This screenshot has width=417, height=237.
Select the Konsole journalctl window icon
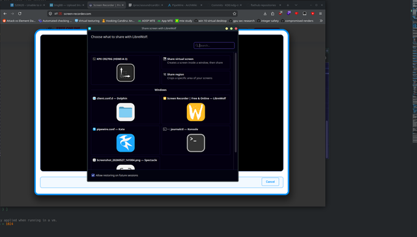(x=195, y=143)
